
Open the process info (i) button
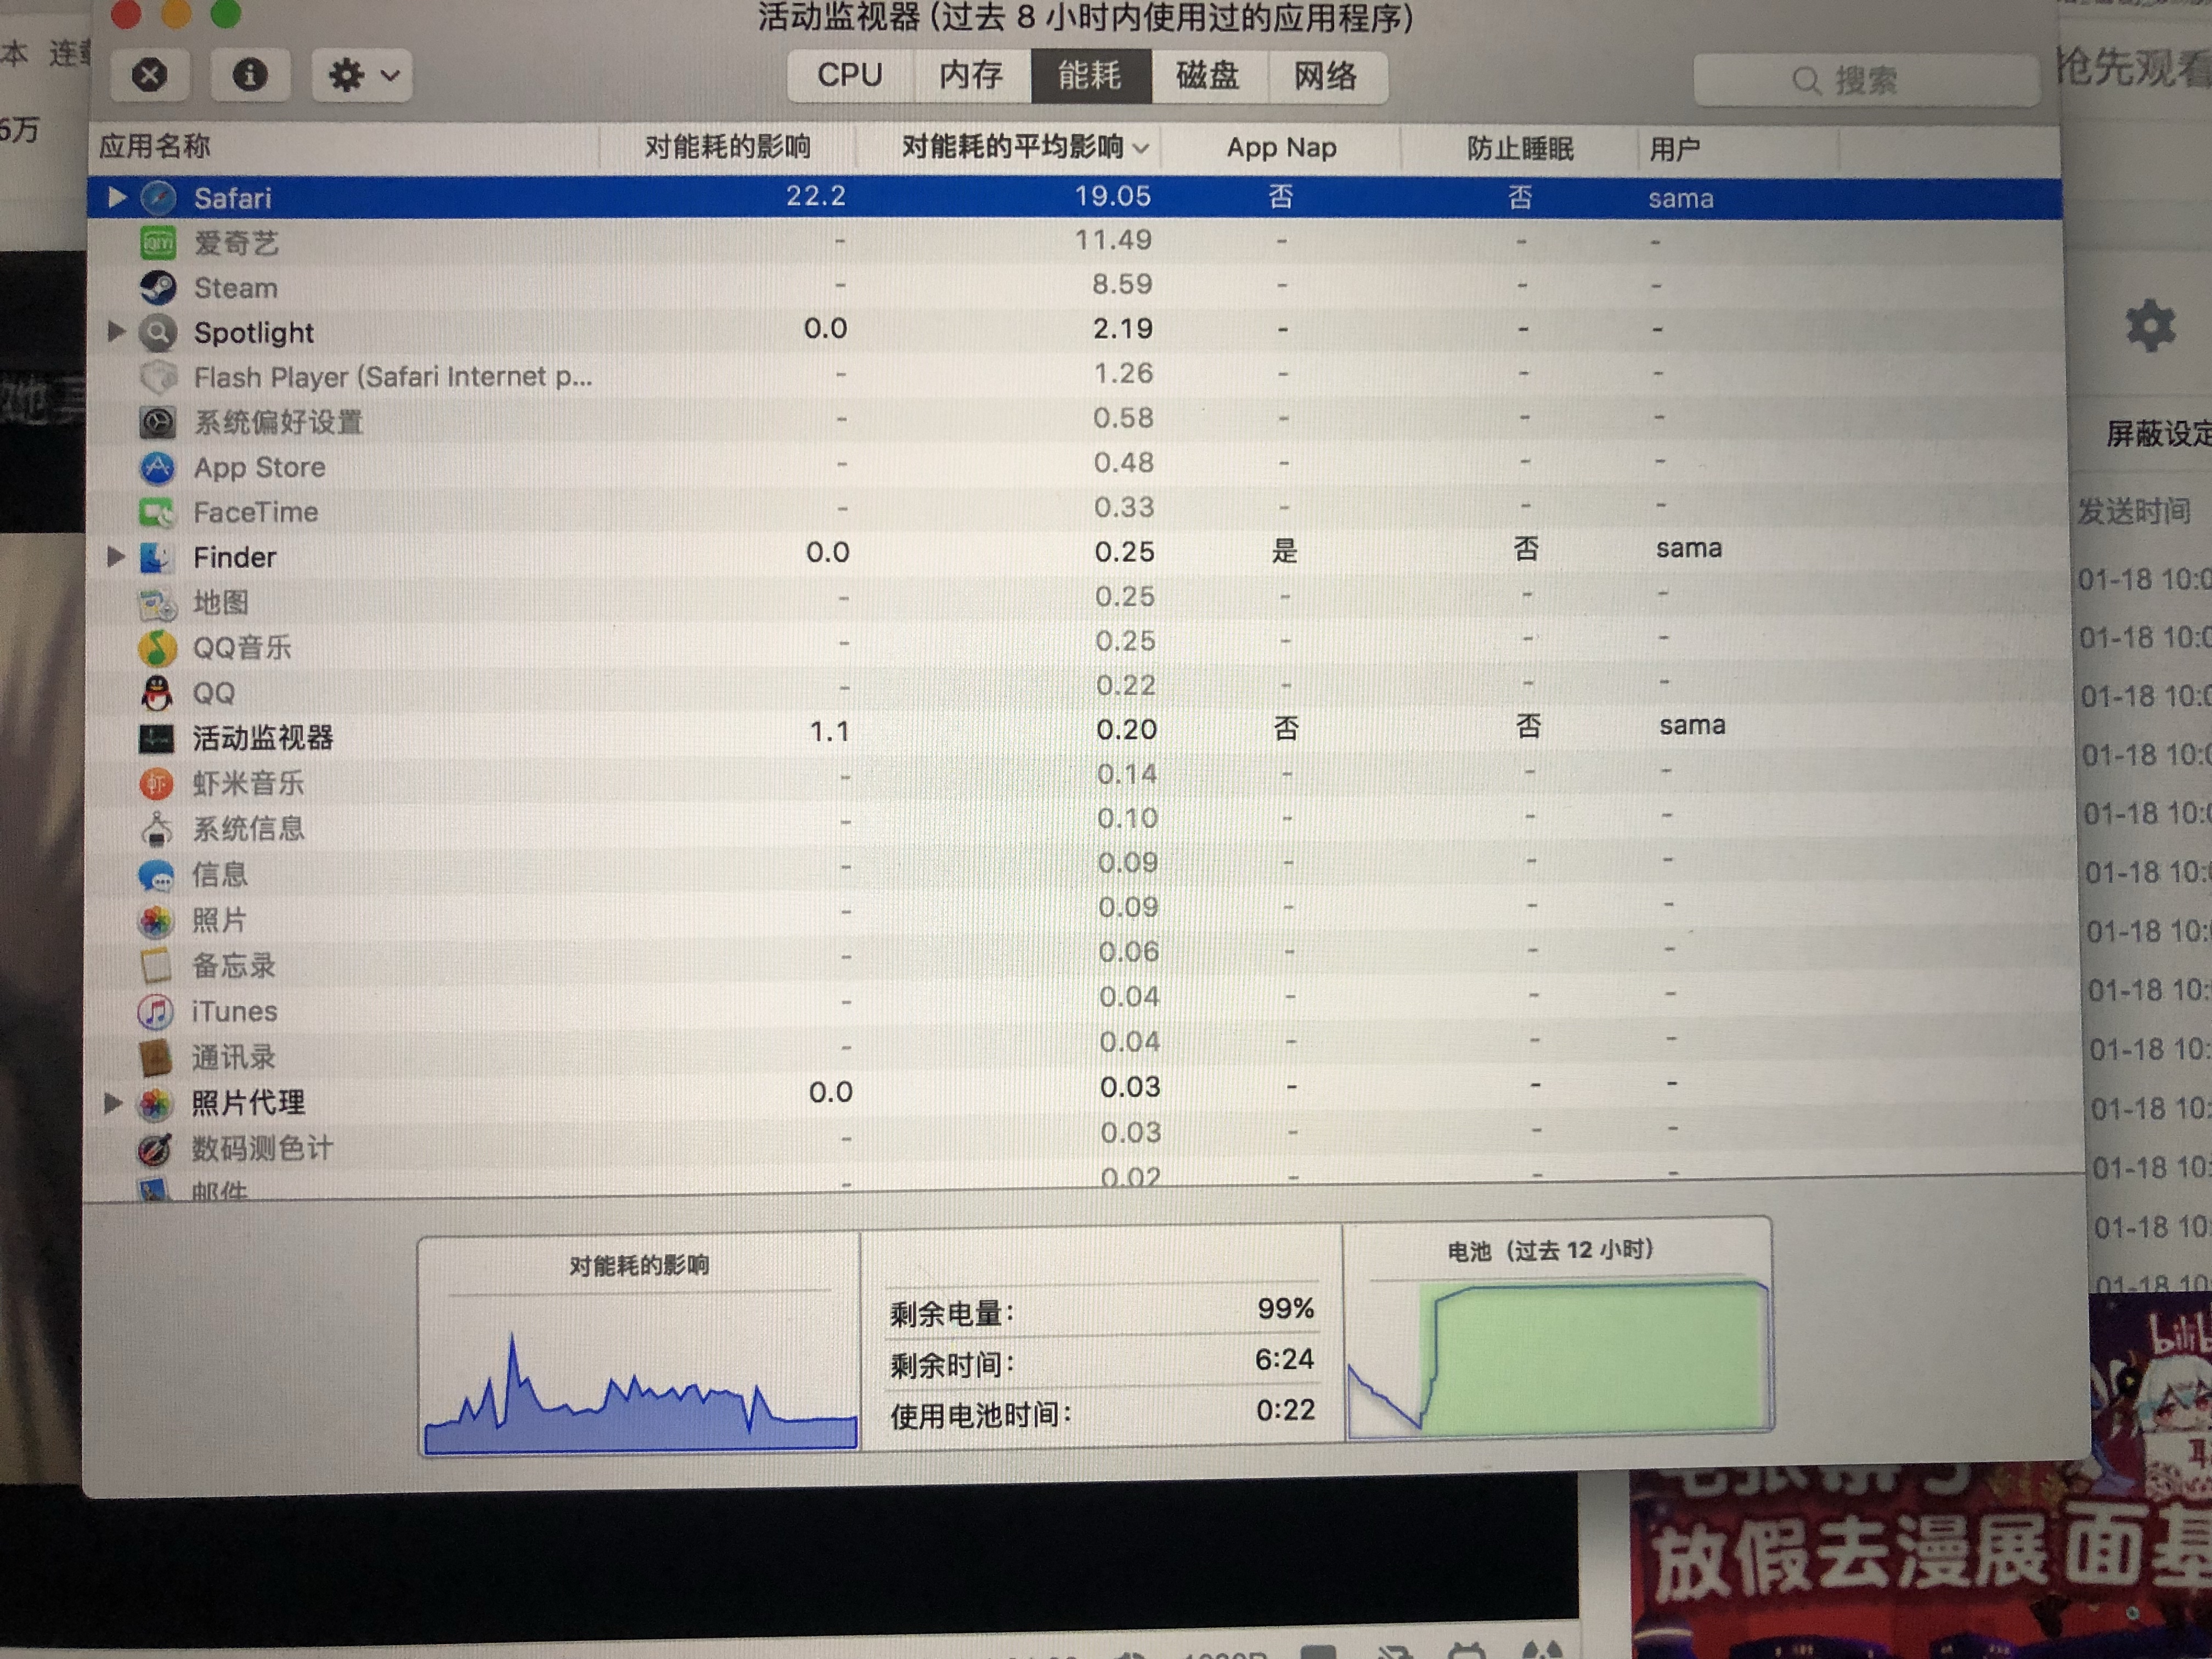click(250, 75)
